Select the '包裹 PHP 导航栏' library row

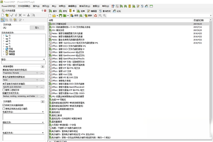[129, 100]
